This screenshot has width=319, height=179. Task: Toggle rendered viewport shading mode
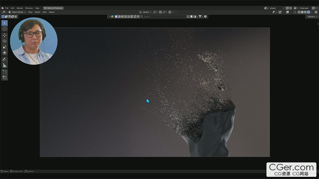[x=308, y=12]
